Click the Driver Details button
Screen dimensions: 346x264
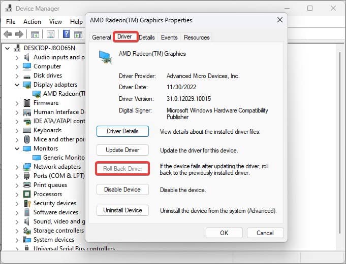click(x=122, y=131)
